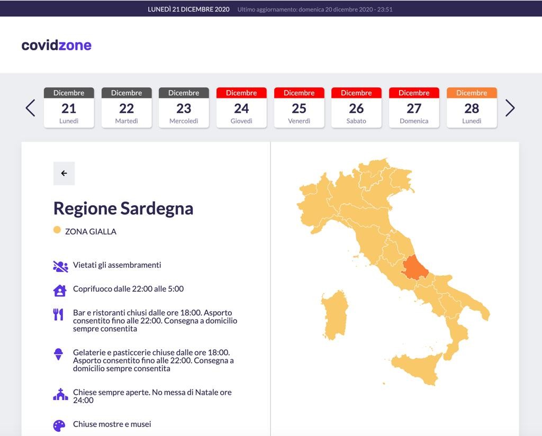Select Dicembre 26 Sabato date card
Viewport: 542px width, 436px height.
(356, 108)
